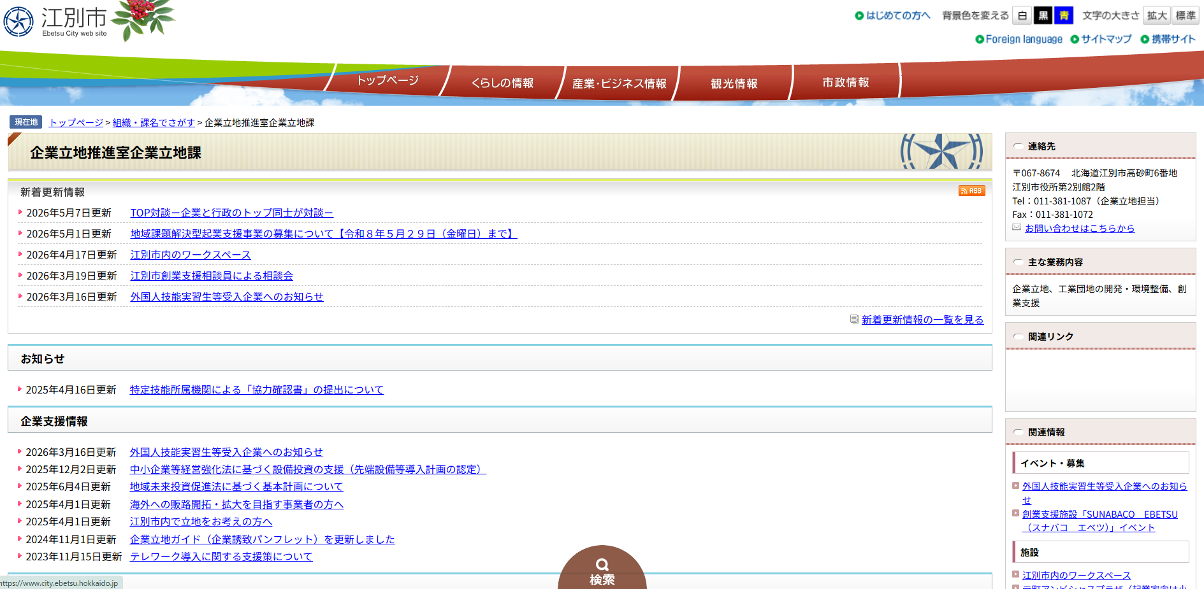1204x589 pixels.
Task: Click the イベント・募集 subheading
Action: [1052, 464]
